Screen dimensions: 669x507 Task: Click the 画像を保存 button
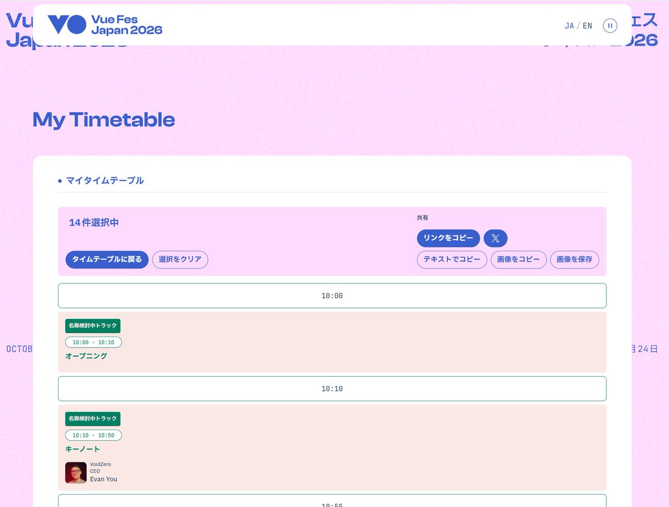click(575, 260)
